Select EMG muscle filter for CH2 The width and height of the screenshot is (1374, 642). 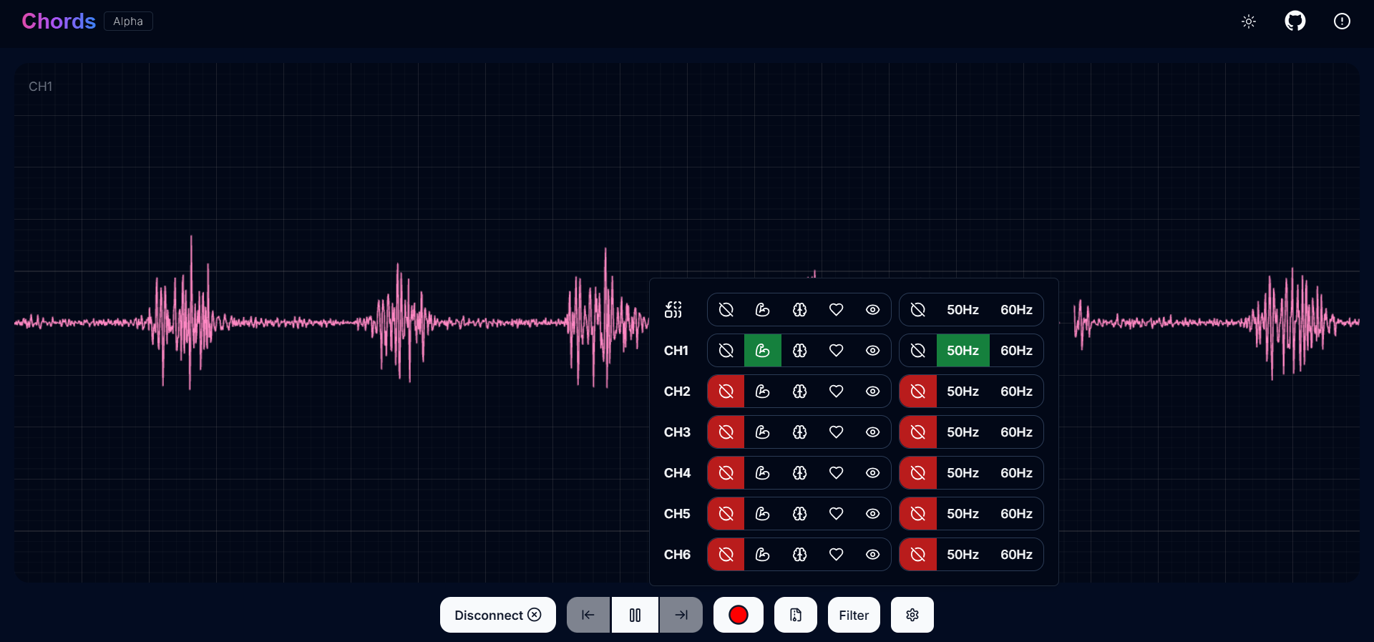tap(763, 391)
